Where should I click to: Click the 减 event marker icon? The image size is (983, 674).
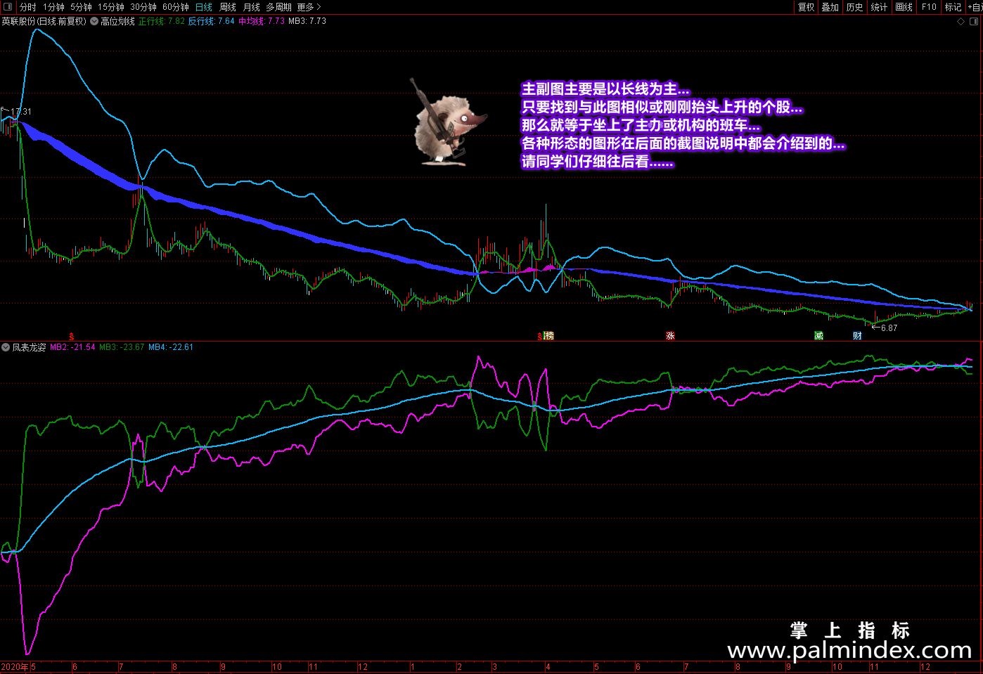click(x=818, y=336)
